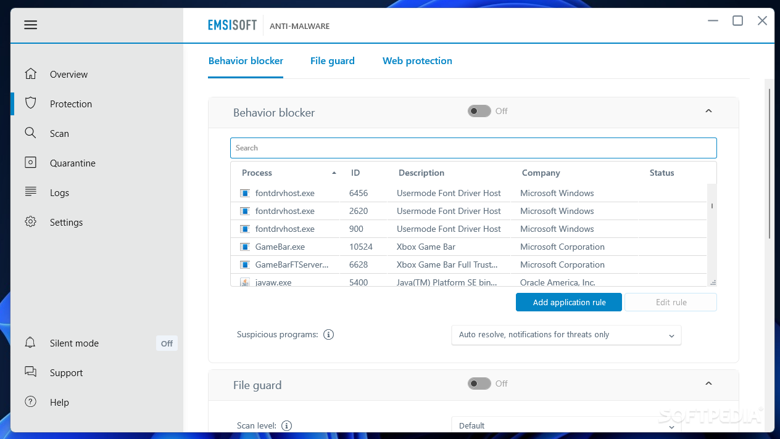Screen dimensions: 780x439
Task: Toggle the Behavior blocker switch
Action: click(479, 111)
